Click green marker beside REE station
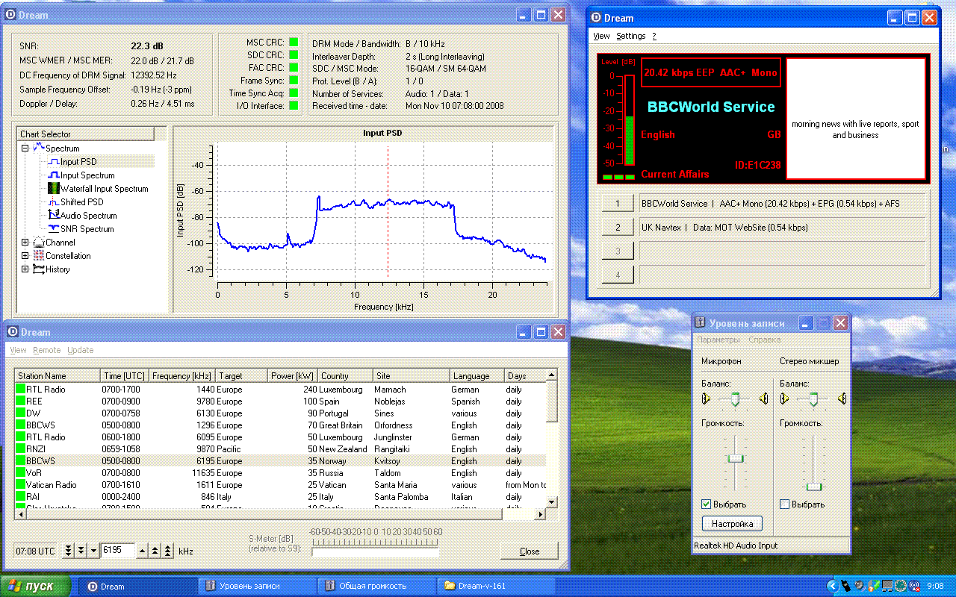Viewport: 956px width, 597px height. pos(20,401)
